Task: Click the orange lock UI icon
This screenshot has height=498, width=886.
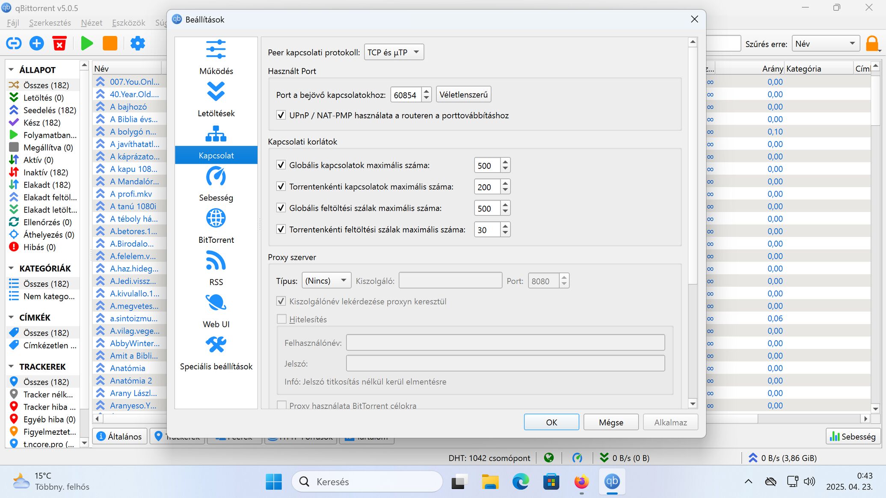Action: tap(872, 44)
